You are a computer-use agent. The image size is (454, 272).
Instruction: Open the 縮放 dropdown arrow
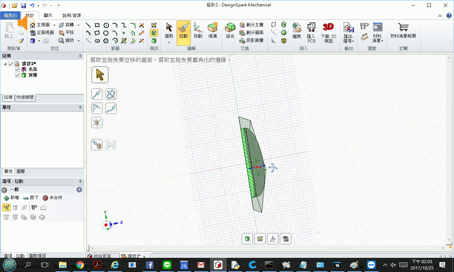click(x=78, y=41)
